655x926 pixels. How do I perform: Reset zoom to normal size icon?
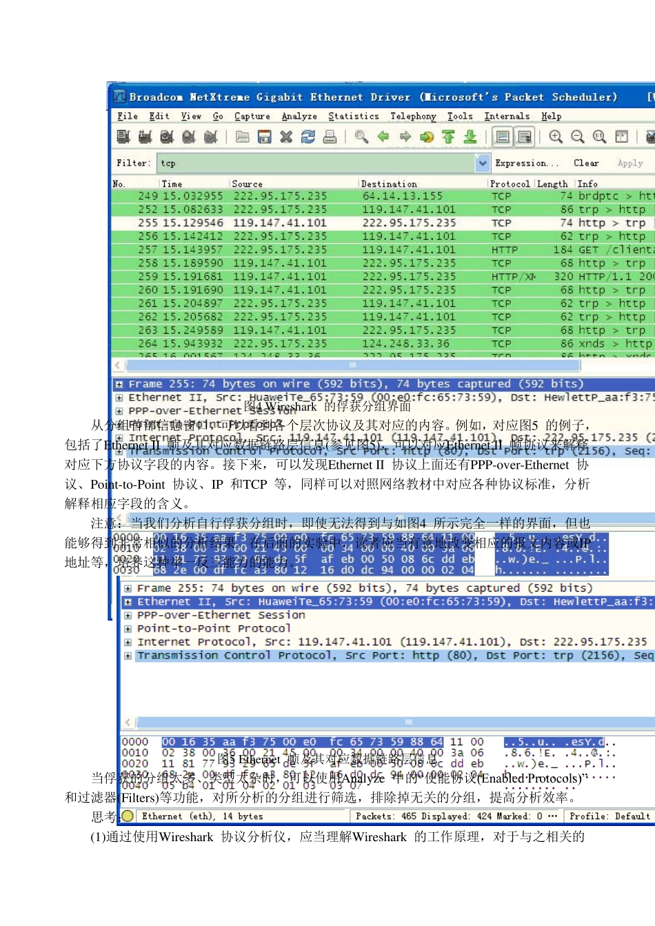coord(600,137)
